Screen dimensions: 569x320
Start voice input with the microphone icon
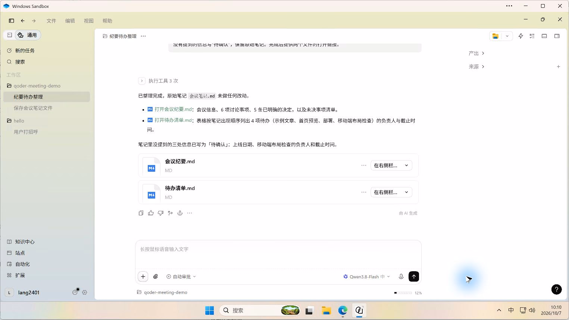pyautogui.click(x=401, y=276)
